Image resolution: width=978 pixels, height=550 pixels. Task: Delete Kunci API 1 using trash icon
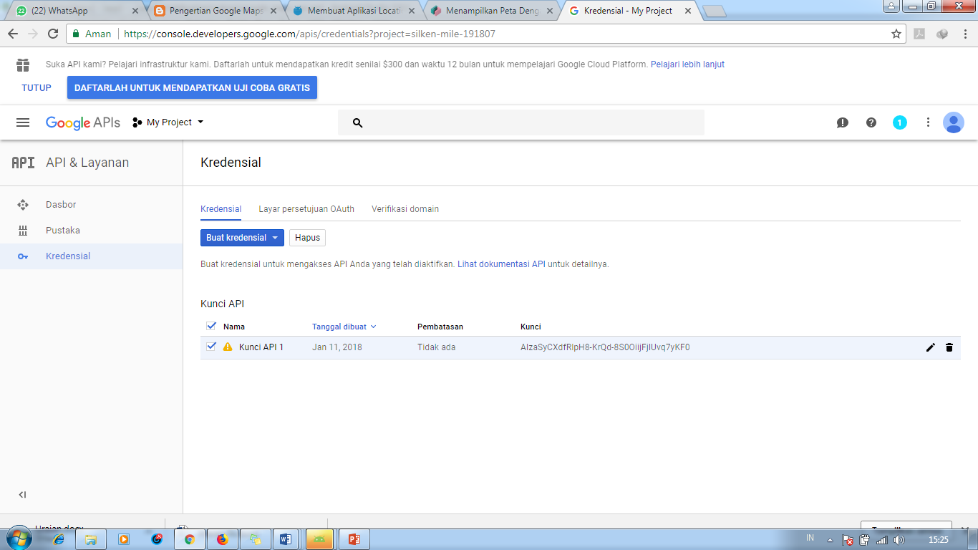point(949,347)
